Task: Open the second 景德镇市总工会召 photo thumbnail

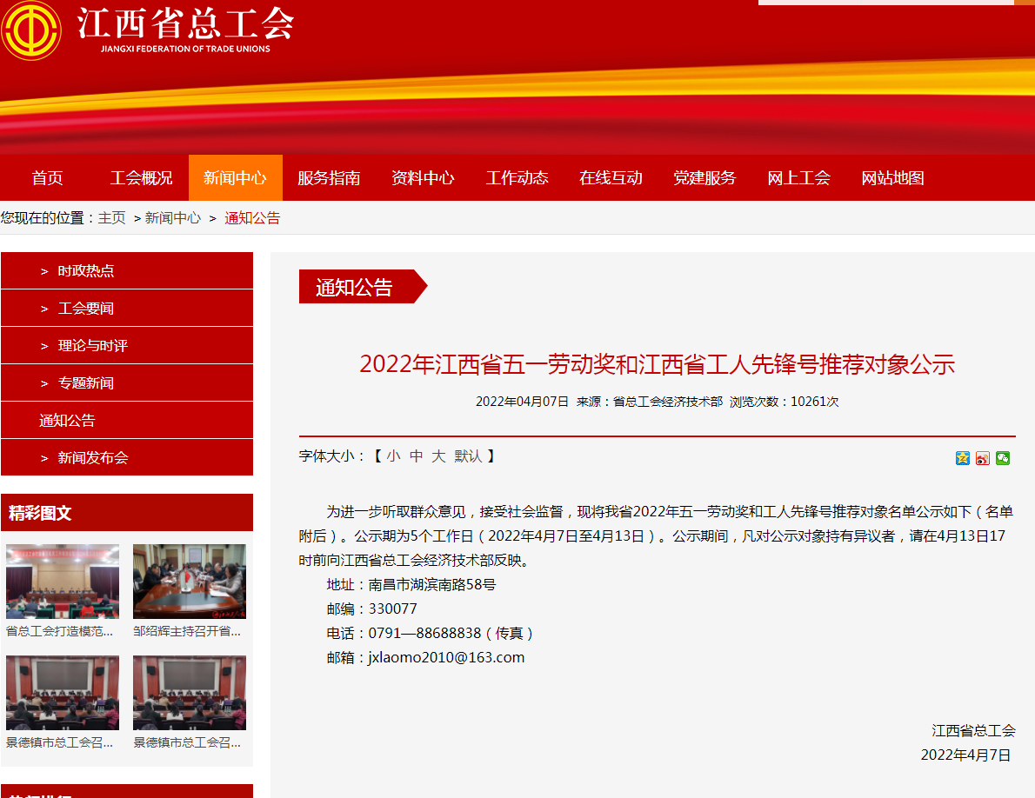Action: (x=190, y=693)
